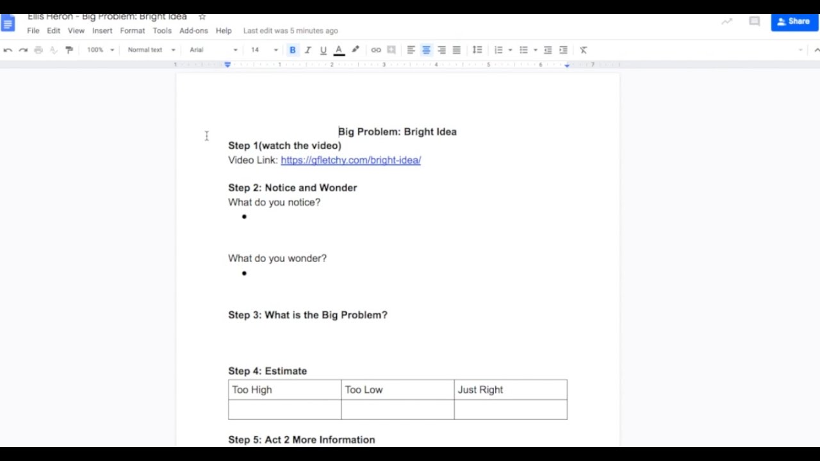Screen dimensions: 820x461
Task: Align text left
Action: pyautogui.click(x=411, y=50)
